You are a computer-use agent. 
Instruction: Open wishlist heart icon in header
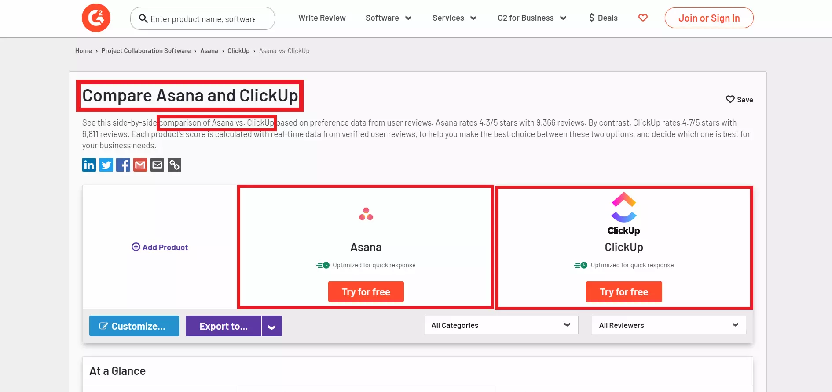tap(643, 18)
